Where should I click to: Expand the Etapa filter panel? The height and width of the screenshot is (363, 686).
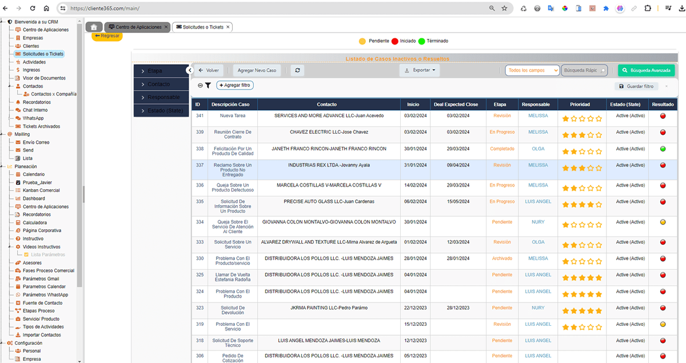161,71
